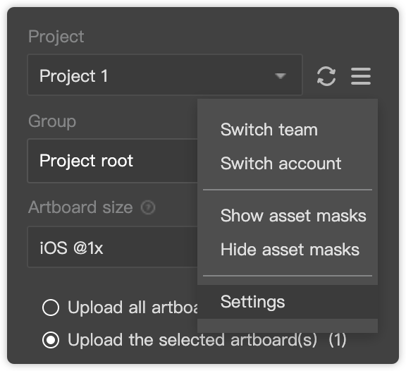Viewport: 406px width, 371px height.
Task: Click the refresh projects icon
Action: coord(326,76)
